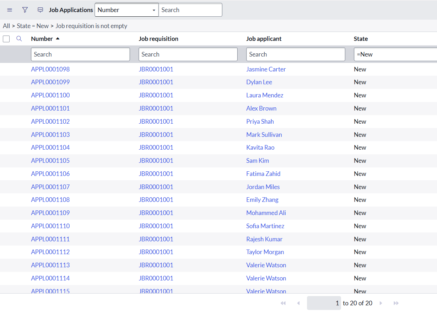The image size is (437, 311).
Task: Open record APPL0001101
Action: pyautogui.click(x=50, y=108)
